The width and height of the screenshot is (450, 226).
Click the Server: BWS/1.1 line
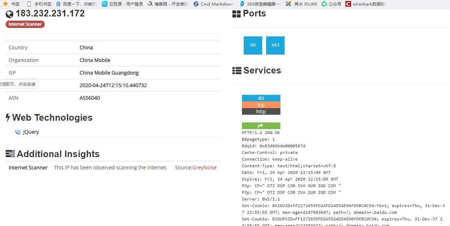261,199
